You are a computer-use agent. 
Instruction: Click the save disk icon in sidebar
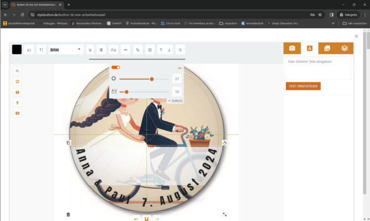pyautogui.click(x=18, y=92)
